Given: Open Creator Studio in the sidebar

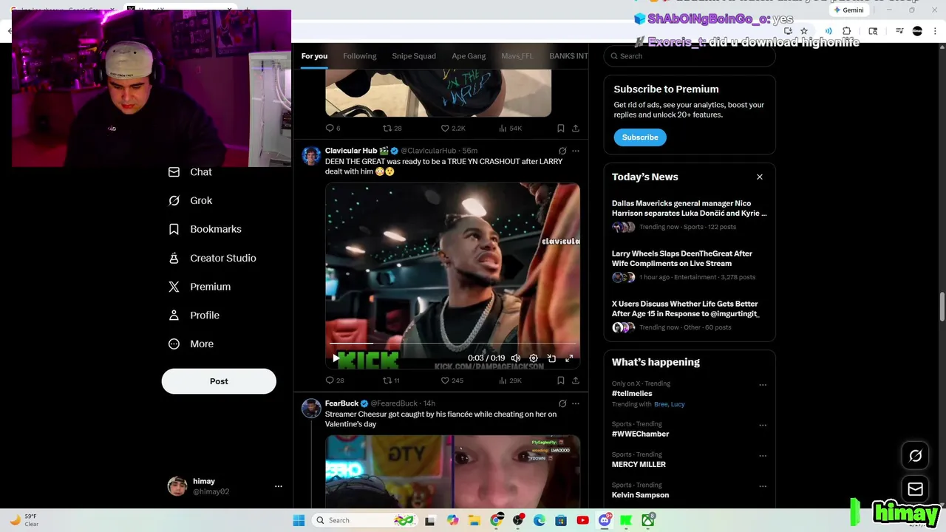Looking at the screenshot, I should click(x=211, y=258).
